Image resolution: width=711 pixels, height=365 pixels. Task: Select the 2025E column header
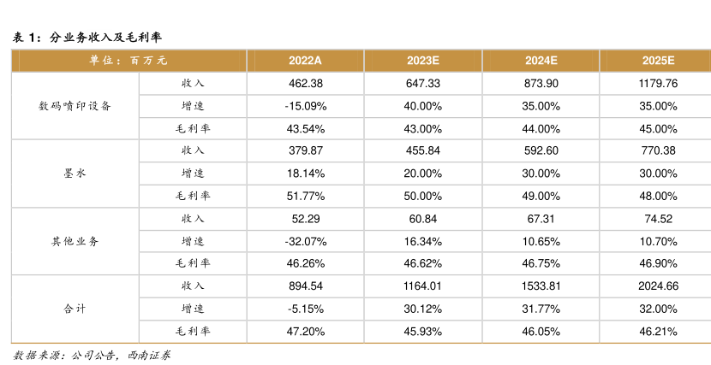coord(659,61)
